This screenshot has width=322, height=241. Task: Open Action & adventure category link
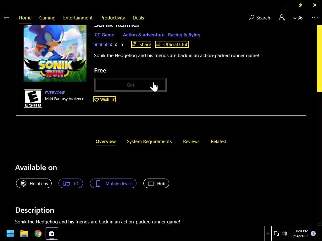[x=143, y=35]
